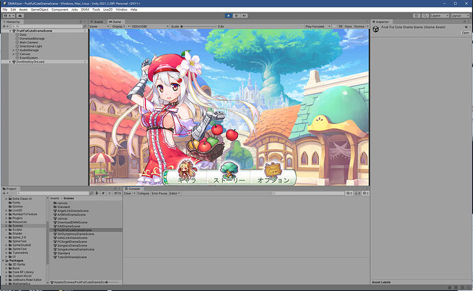Toggle hidden packages visibility count icon
This screenshot has width=473, height=291.
tap(118, 193)
